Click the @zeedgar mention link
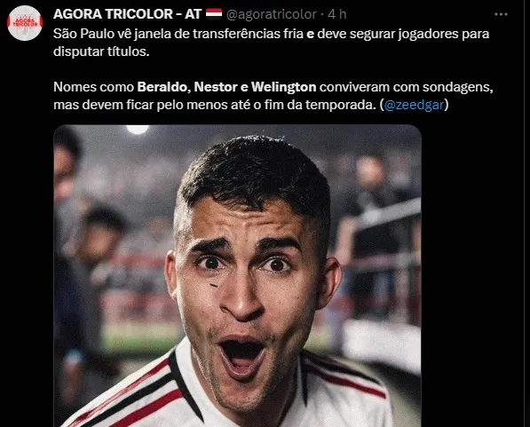The height and width of the screenshot is (427, 530). point(414,105)
